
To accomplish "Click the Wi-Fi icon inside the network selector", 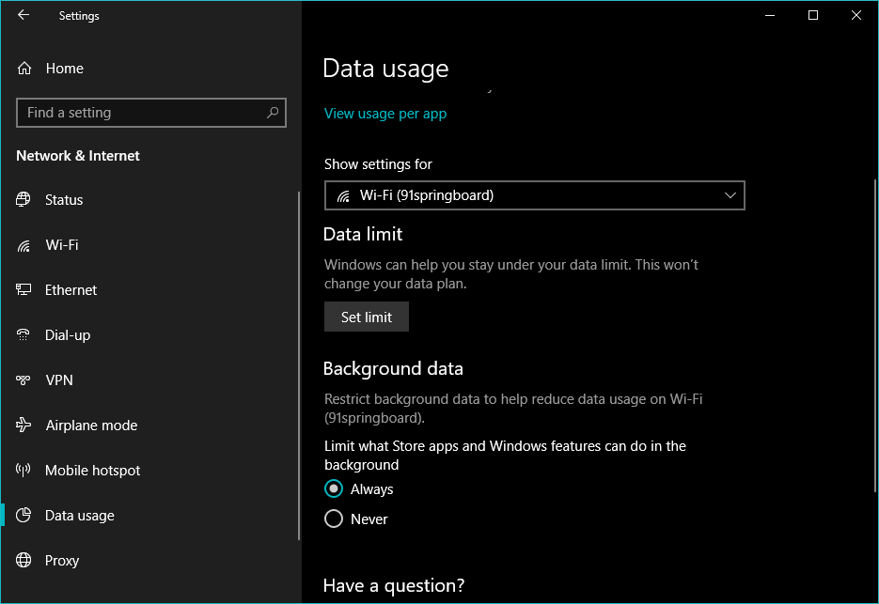I will tap(345, 194).
